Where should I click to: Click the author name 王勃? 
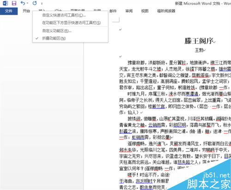[x=199, y=50]
